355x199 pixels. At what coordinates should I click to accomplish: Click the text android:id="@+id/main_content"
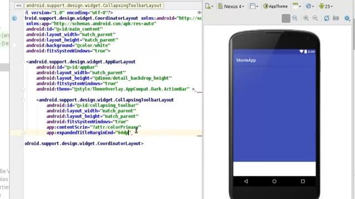(64, 29)
